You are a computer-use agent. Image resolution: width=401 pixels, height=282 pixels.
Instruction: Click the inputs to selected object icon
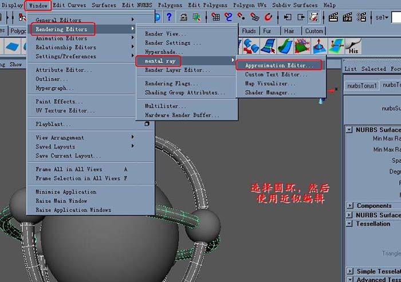tap(288, 17)
